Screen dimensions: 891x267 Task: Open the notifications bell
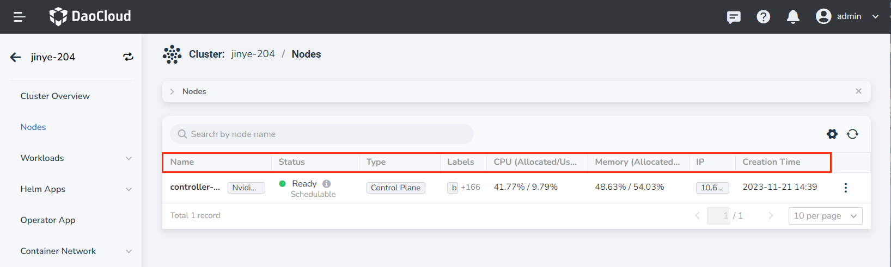pos(793,17)
